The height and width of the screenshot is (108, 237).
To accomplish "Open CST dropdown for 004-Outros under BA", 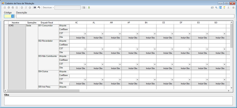I will (x=155, y=80).
